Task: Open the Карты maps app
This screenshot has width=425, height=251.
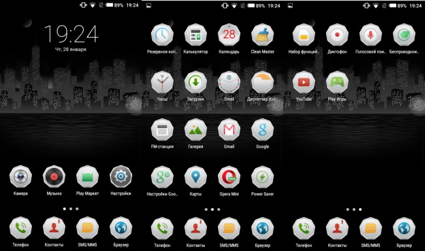Action: point(195,177)
